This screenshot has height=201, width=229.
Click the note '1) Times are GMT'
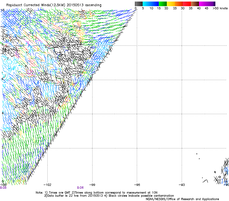[x=58, y=193]
